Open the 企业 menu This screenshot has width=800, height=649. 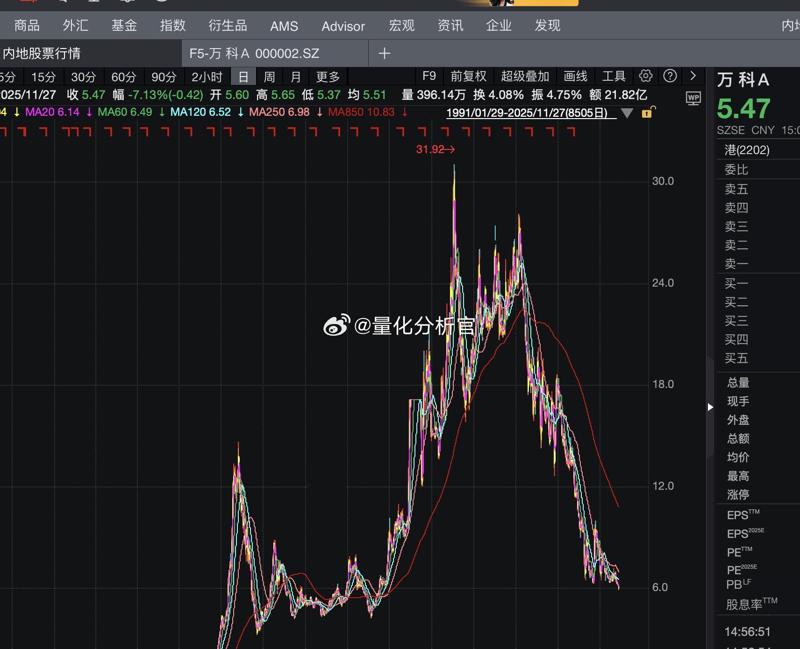(499, 25)
